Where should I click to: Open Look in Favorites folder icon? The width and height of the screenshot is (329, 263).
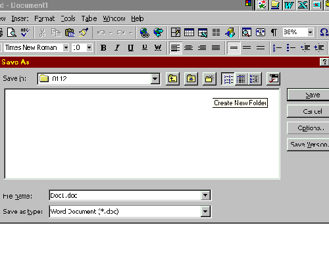pos(191,79)
